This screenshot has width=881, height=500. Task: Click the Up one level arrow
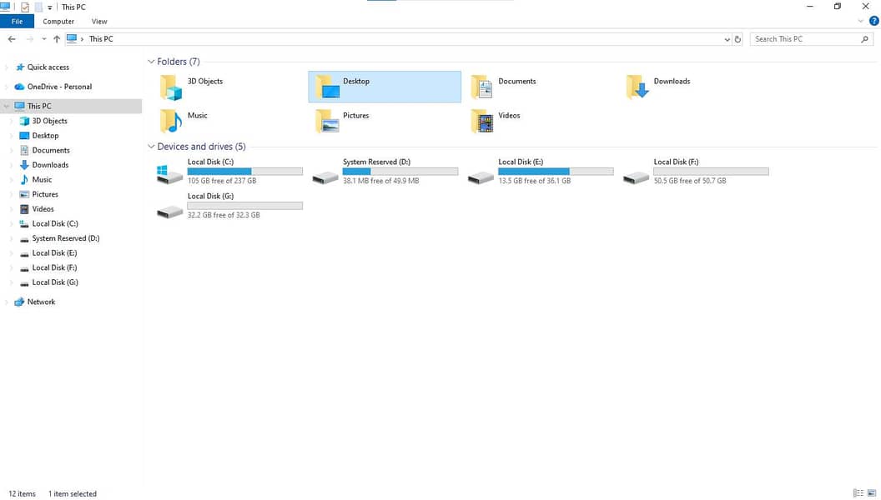[57, 38]
